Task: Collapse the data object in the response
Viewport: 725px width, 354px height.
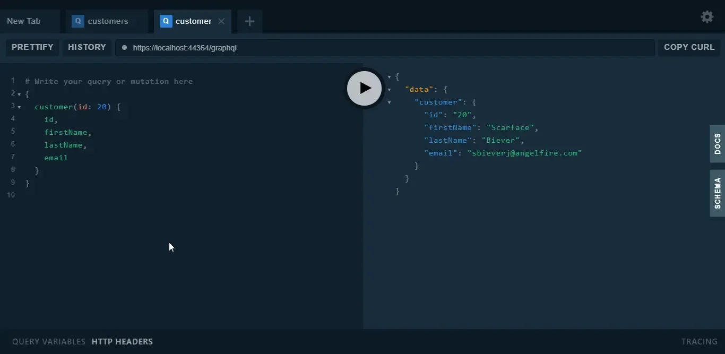Action: (390, 90)
